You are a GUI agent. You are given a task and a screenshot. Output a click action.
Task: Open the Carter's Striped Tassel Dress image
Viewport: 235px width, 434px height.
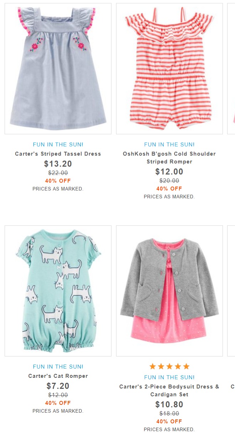point(58,69)
